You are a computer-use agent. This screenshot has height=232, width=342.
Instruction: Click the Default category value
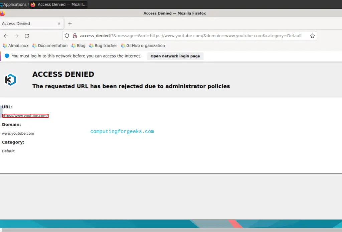click(x=8, y=151)
